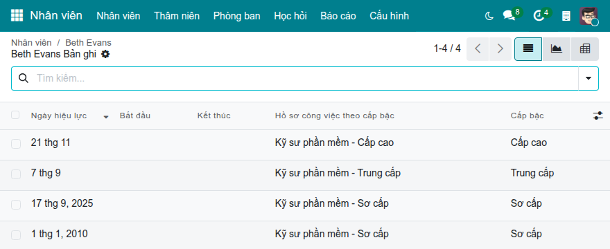This screenshot has width=610, height=249.
Task: Expand the search filter options dropdown
Action: pos(589,78)
